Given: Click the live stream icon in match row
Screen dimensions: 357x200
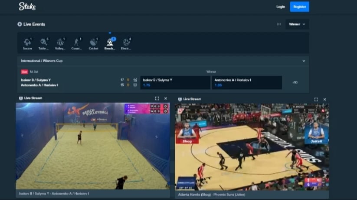Looking at the screenshot, I should [x=135, y=85].
